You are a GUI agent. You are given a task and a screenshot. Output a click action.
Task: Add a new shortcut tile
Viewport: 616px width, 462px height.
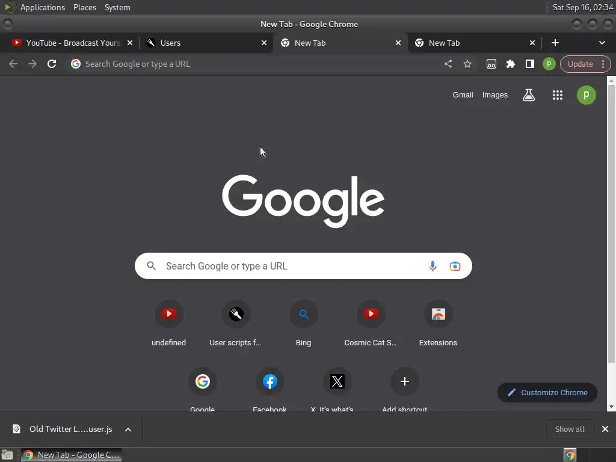click(x=405, y=389)
